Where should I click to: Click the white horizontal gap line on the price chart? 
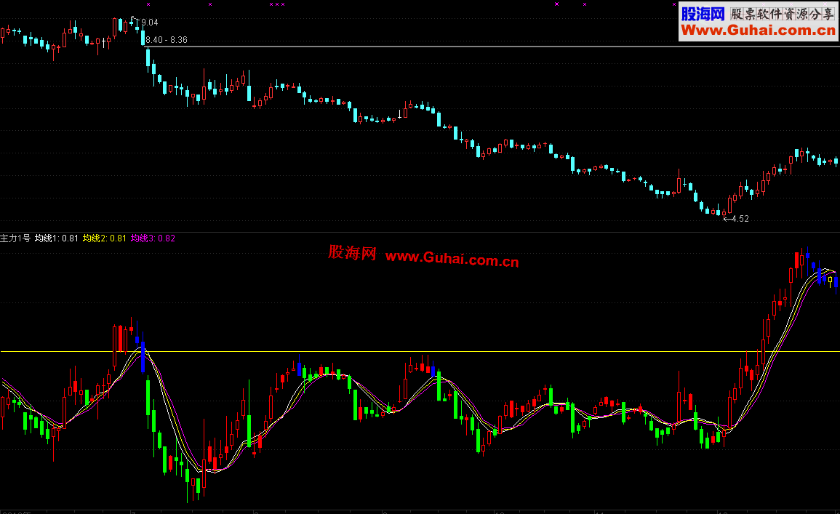[x=493, y=47]
